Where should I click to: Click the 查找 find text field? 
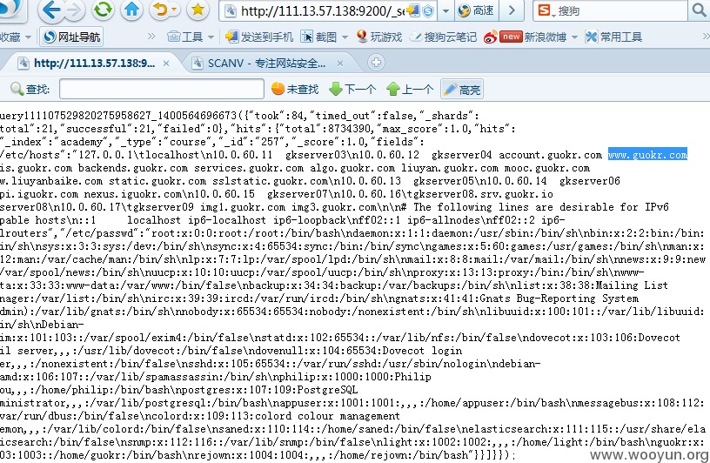pyautogui.click(x=162, y=89)
